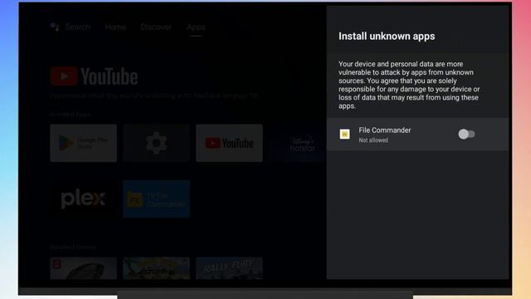The width and height of the screenshot is (531, 299).
Task: Open the Search tab with the Assistant icon
Action: tap(71, 27)
